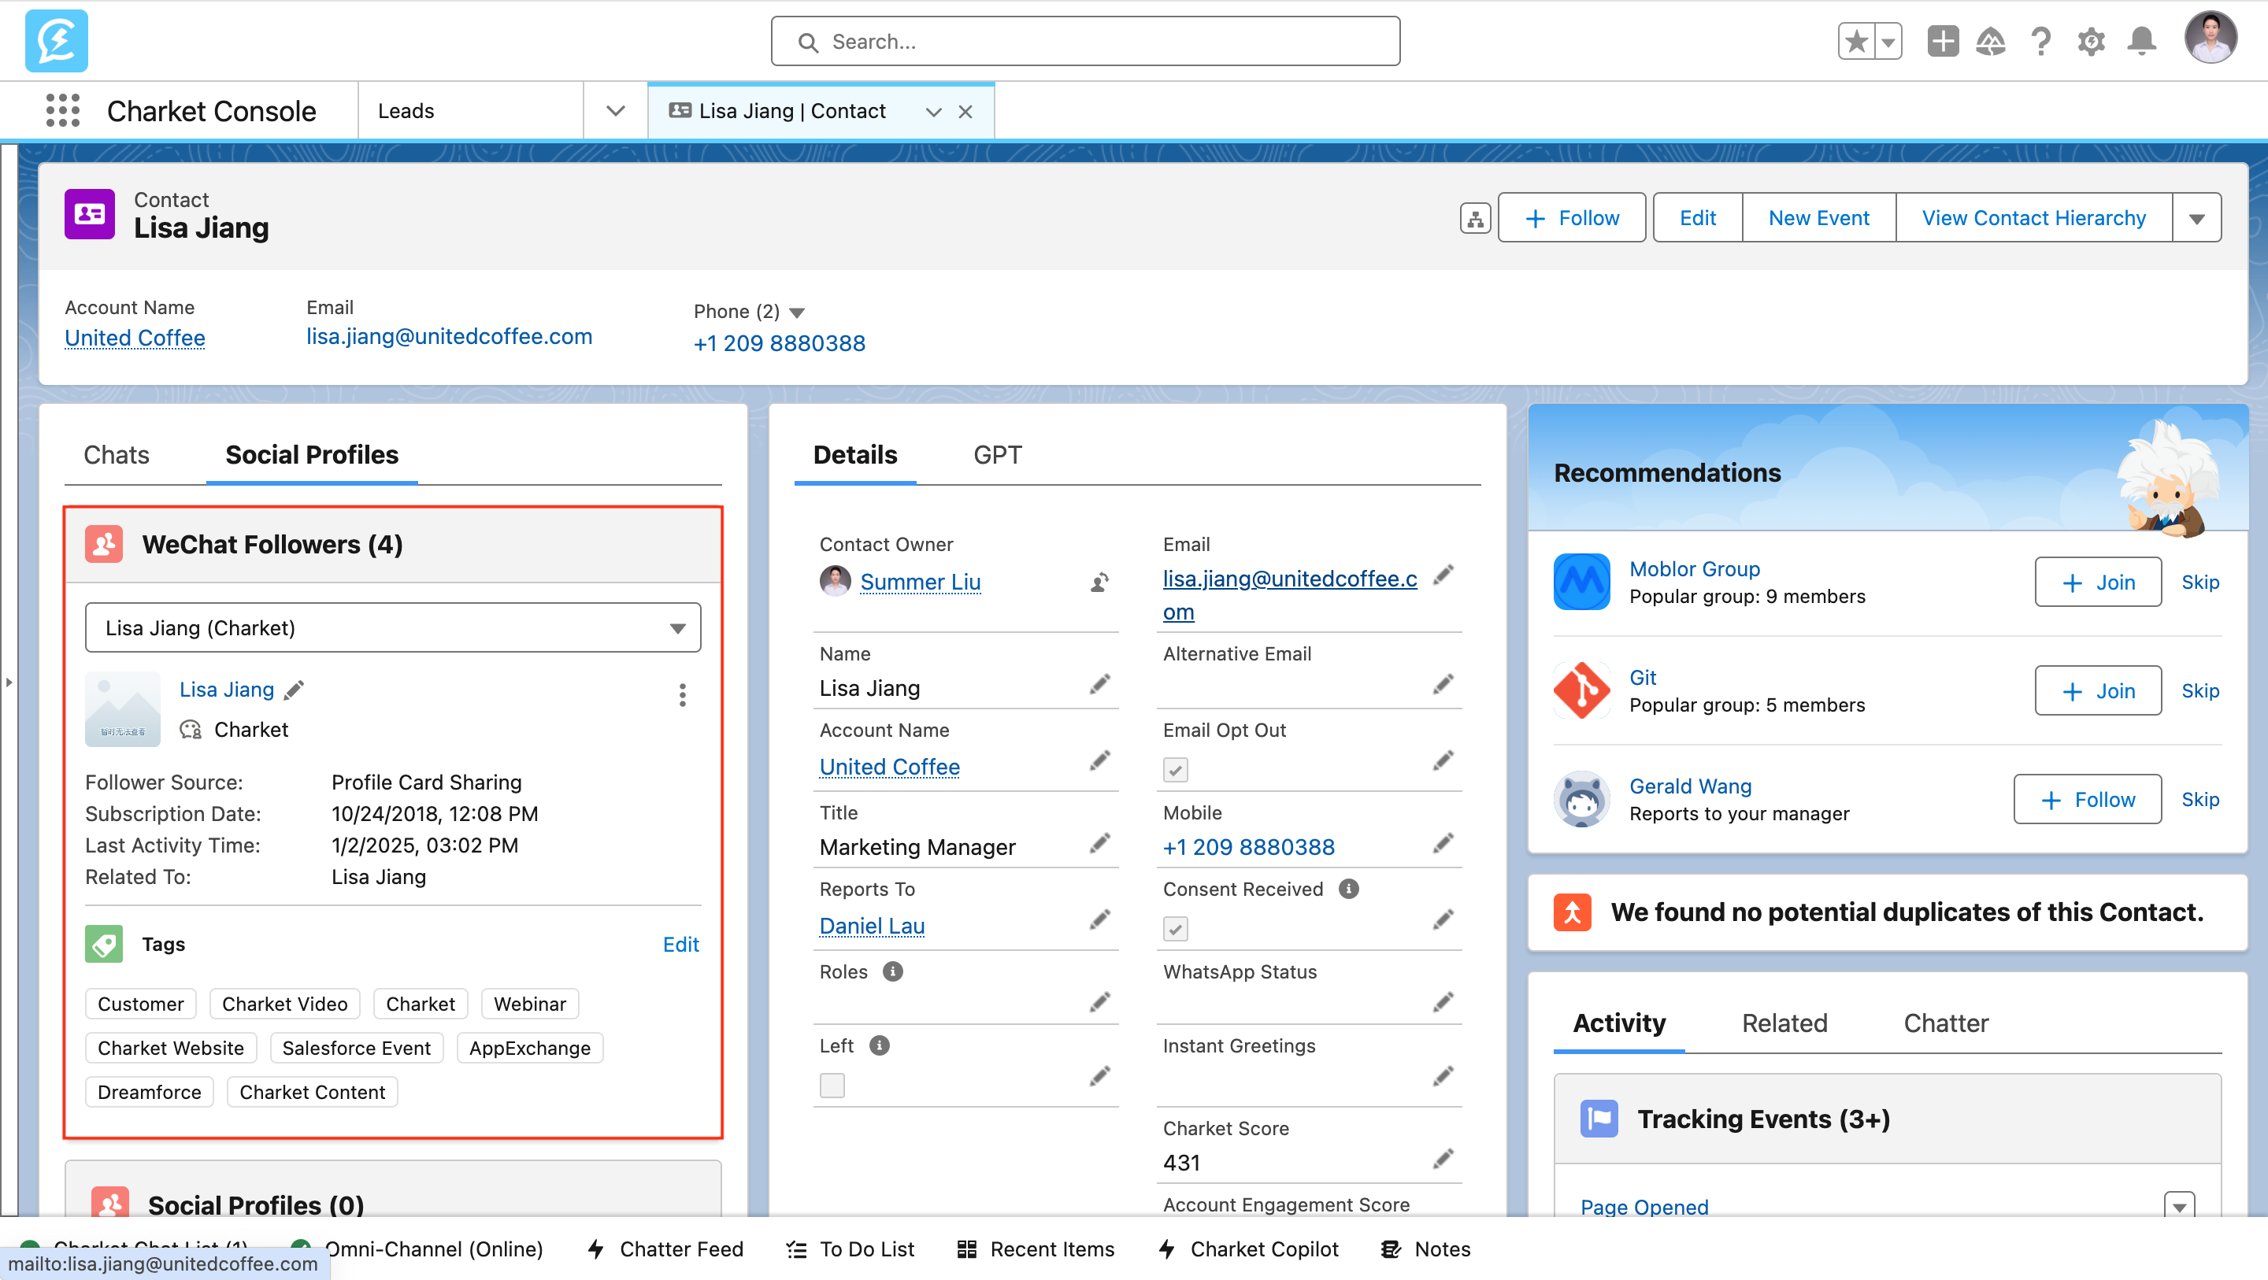Click the Charket logo icon
Image resolution: width=2268 pixels, height=1280 pixels.
click(57, 40)
